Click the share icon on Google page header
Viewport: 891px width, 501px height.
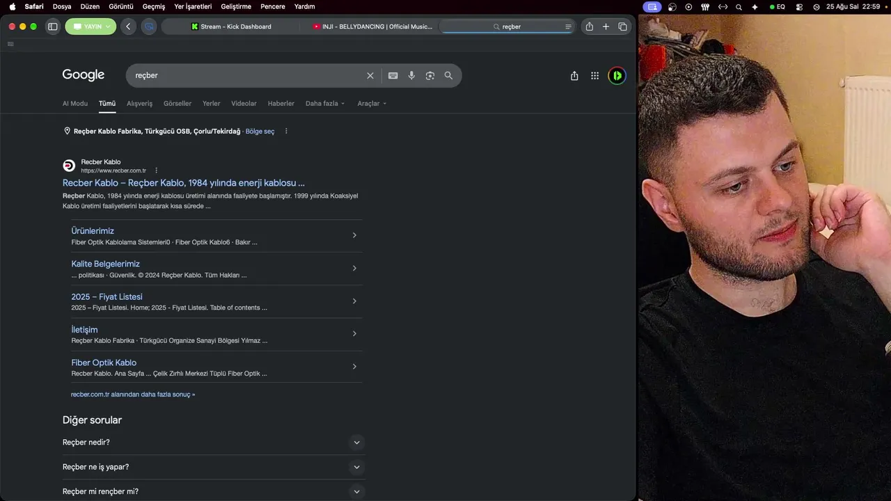pos(574,76)
